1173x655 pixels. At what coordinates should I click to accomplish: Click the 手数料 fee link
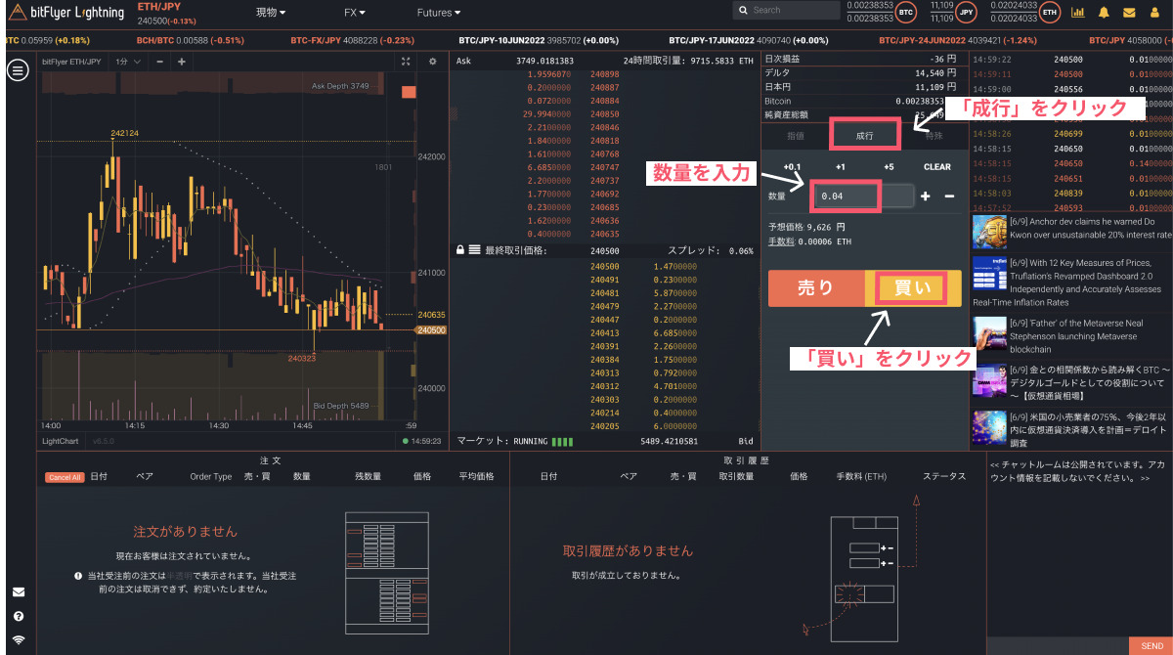(781, 241)
